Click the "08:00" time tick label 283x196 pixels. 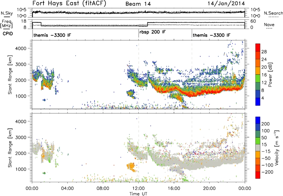click(103, 189)
